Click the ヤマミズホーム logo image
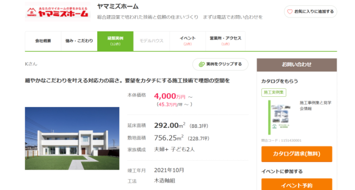This screenshot has height=190, width=355. coord(57,12)
